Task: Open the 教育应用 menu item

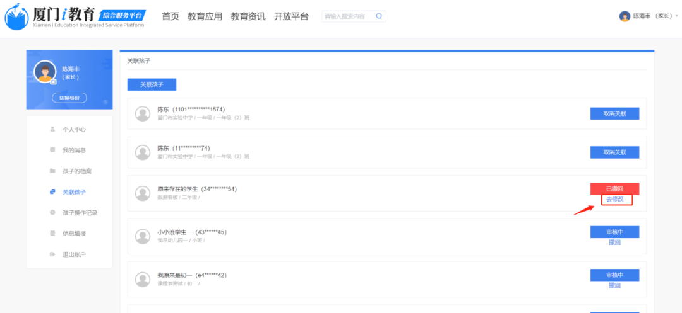Action: [205, 16]
